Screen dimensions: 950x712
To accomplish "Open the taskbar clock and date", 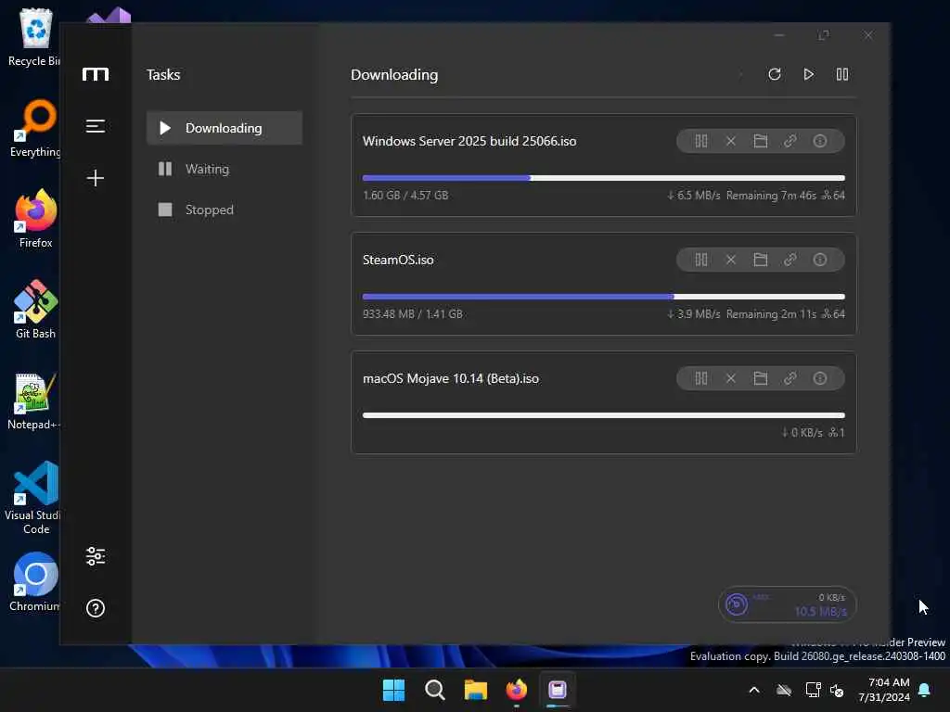I will point(884,690).
